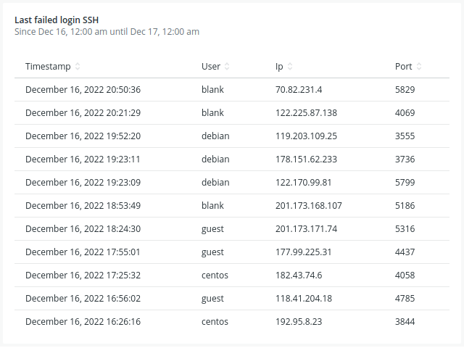464x348 pixels.
Task: Select centos row with IP 182.43.74.6
Action: point(232,275)
